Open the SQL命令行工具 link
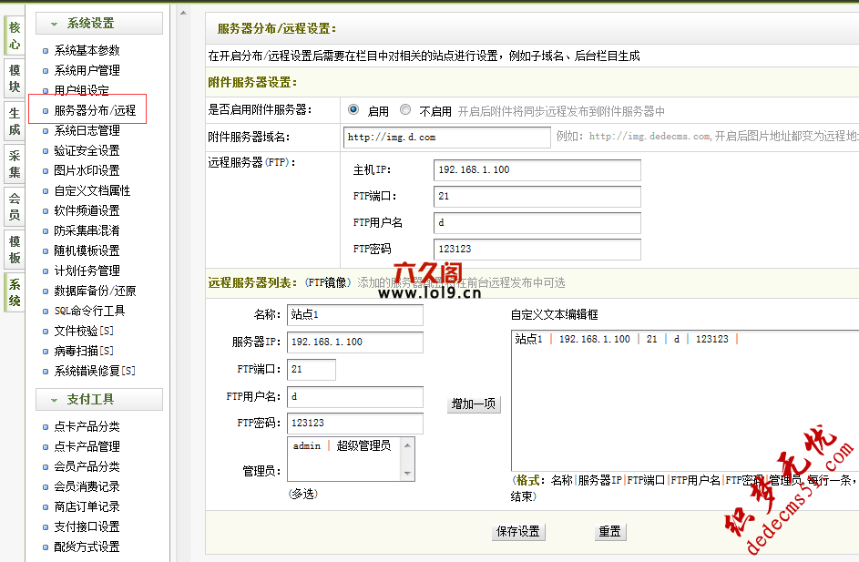This screenshot has height=562, width=859. pyautogui.click(x=89, y=312)
